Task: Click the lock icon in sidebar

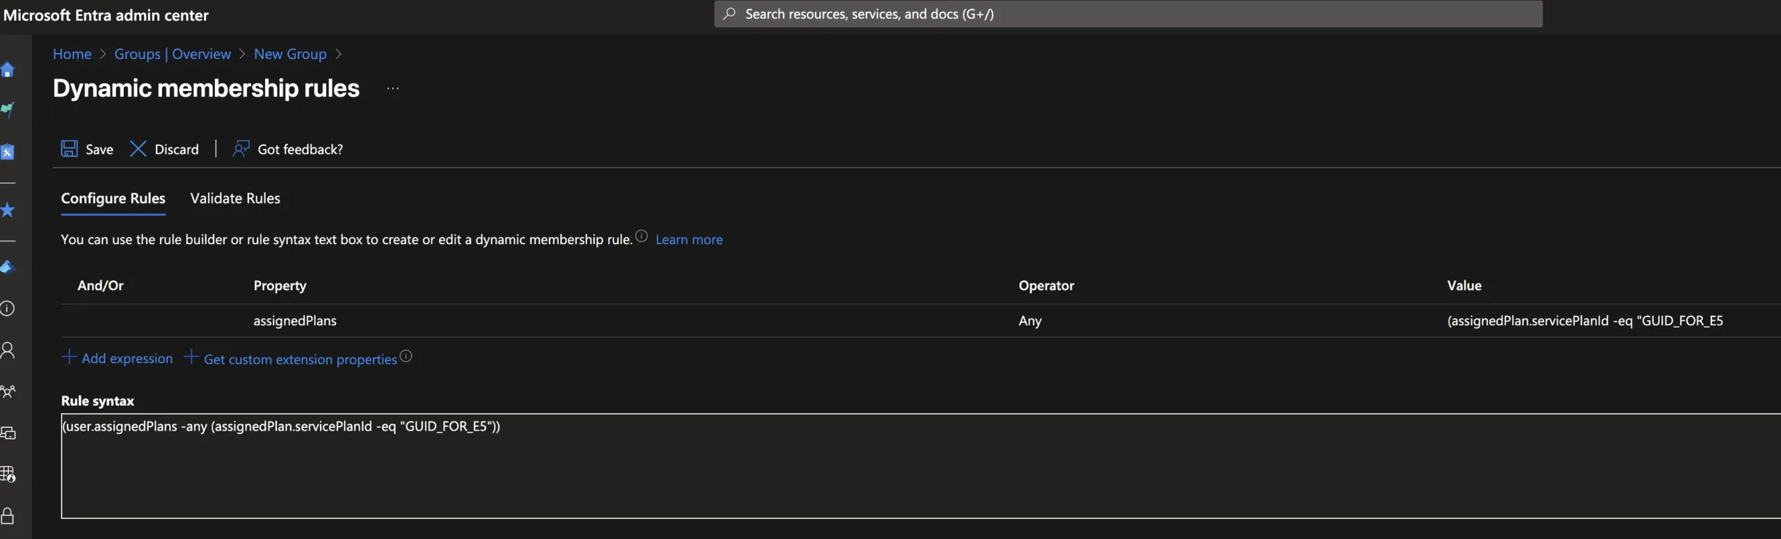Action: [8, 515]
